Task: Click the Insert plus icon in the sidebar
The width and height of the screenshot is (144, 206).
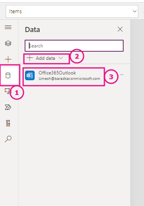Action: 8,59
